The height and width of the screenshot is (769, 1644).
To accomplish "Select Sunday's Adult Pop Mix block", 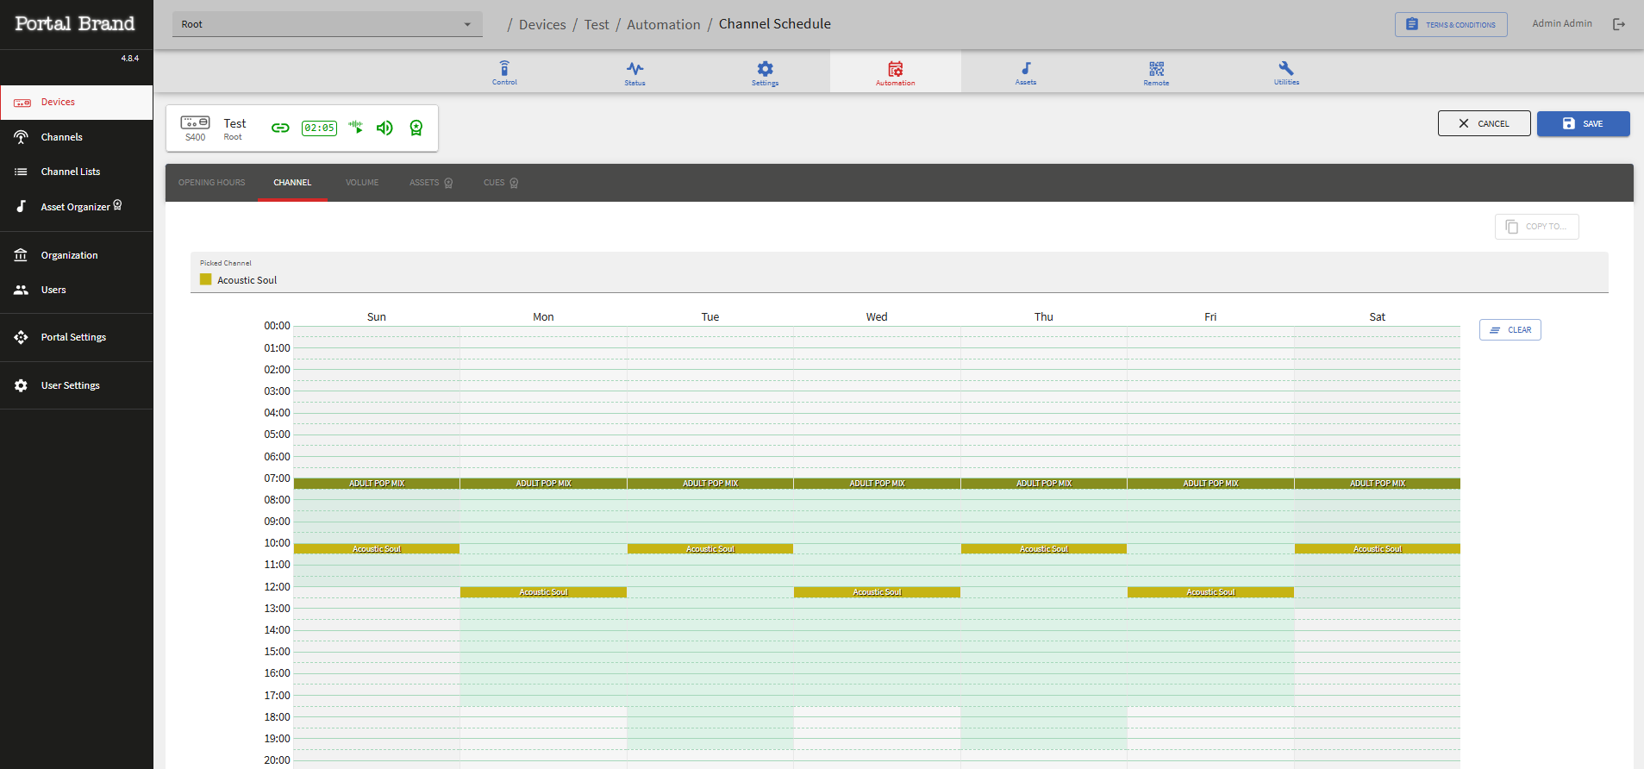I will coord(377,484).
